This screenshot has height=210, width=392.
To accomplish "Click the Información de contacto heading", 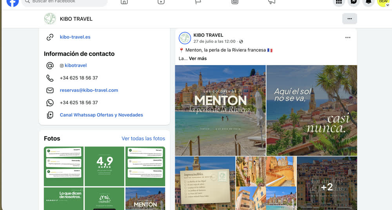I will (79, 54).
